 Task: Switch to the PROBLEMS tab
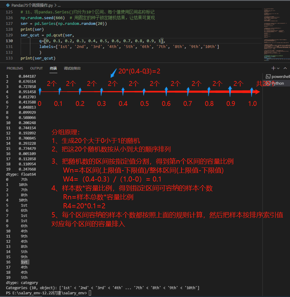click(x=15, y=68)
